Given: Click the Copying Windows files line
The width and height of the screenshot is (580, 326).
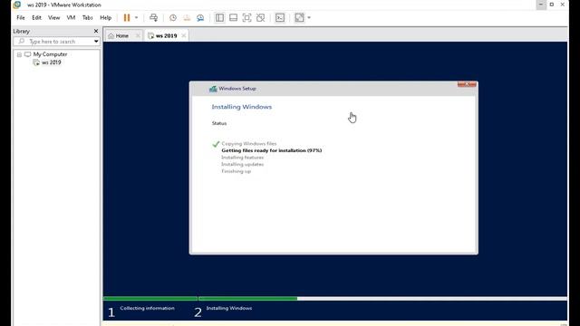Looking at the screenshot, I should (x=249, y=143).
